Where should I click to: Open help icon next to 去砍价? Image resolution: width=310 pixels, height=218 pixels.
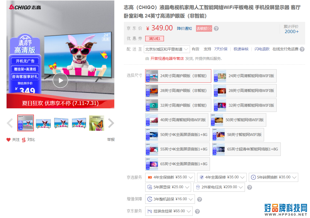tap(216, 28)
